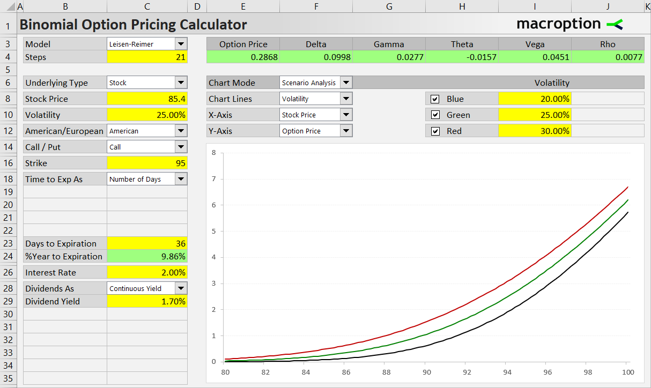
Task: Click the Interest Rate label cell
Action: click(65, 272)
